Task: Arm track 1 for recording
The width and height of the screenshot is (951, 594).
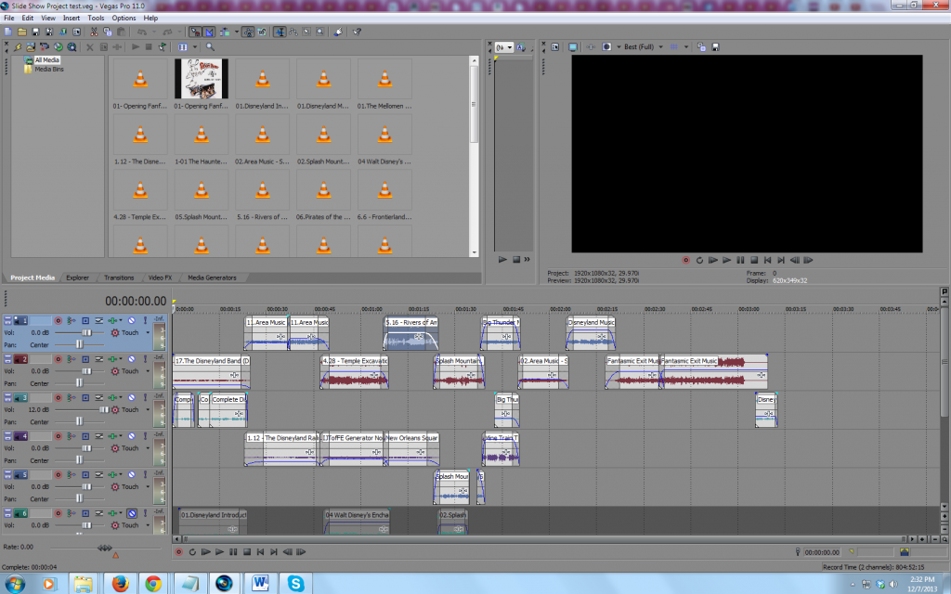Action: [59, 320]
